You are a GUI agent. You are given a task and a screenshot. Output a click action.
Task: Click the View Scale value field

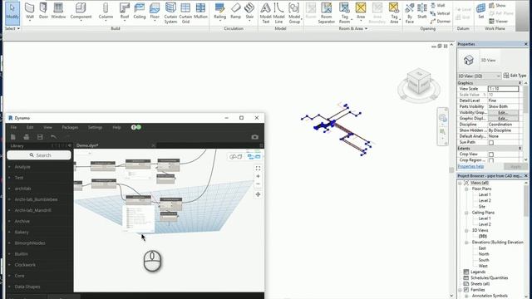[x=503, y=89]
